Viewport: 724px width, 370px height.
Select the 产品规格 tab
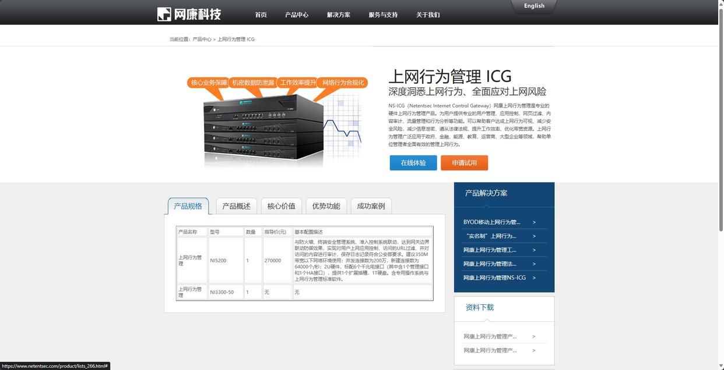point(188,206)
